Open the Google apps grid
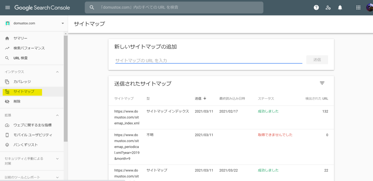 (x=358, y=7)
